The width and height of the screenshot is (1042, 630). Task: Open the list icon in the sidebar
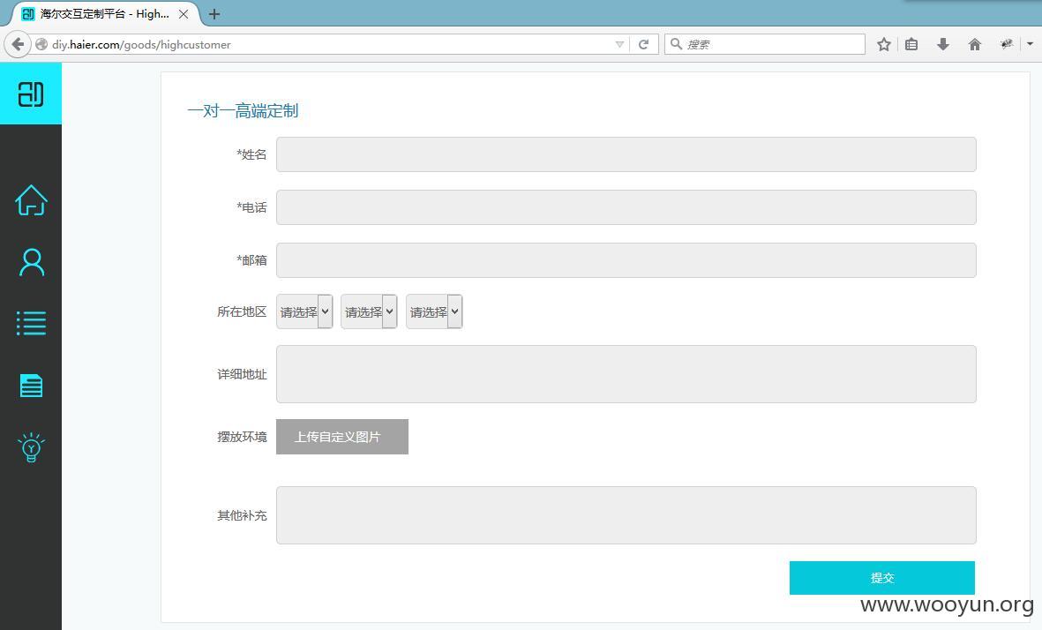tap(31, 324)
